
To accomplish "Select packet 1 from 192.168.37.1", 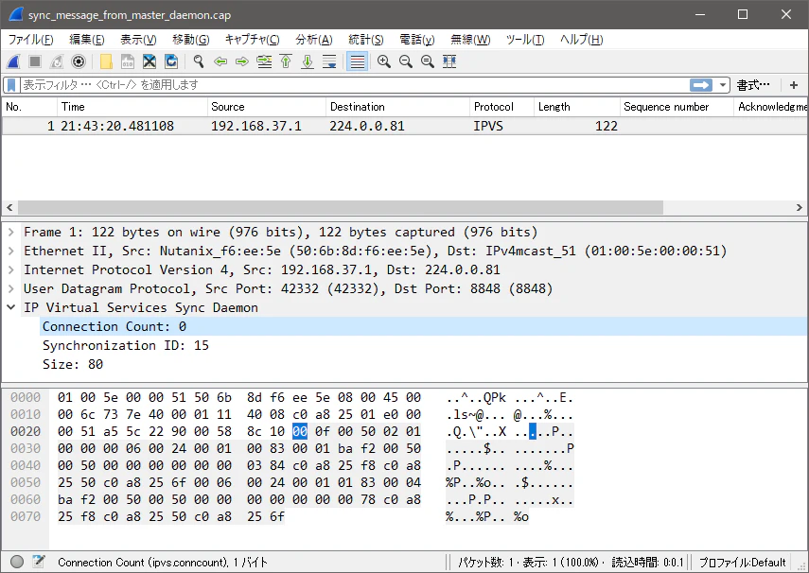I will coord(404,126).
